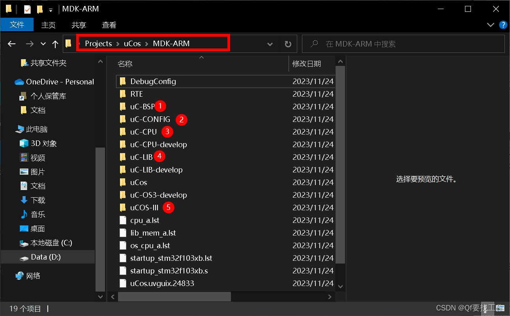Select the cpu_a.lst file icon
510x316 pixels.
coord(123,220)
